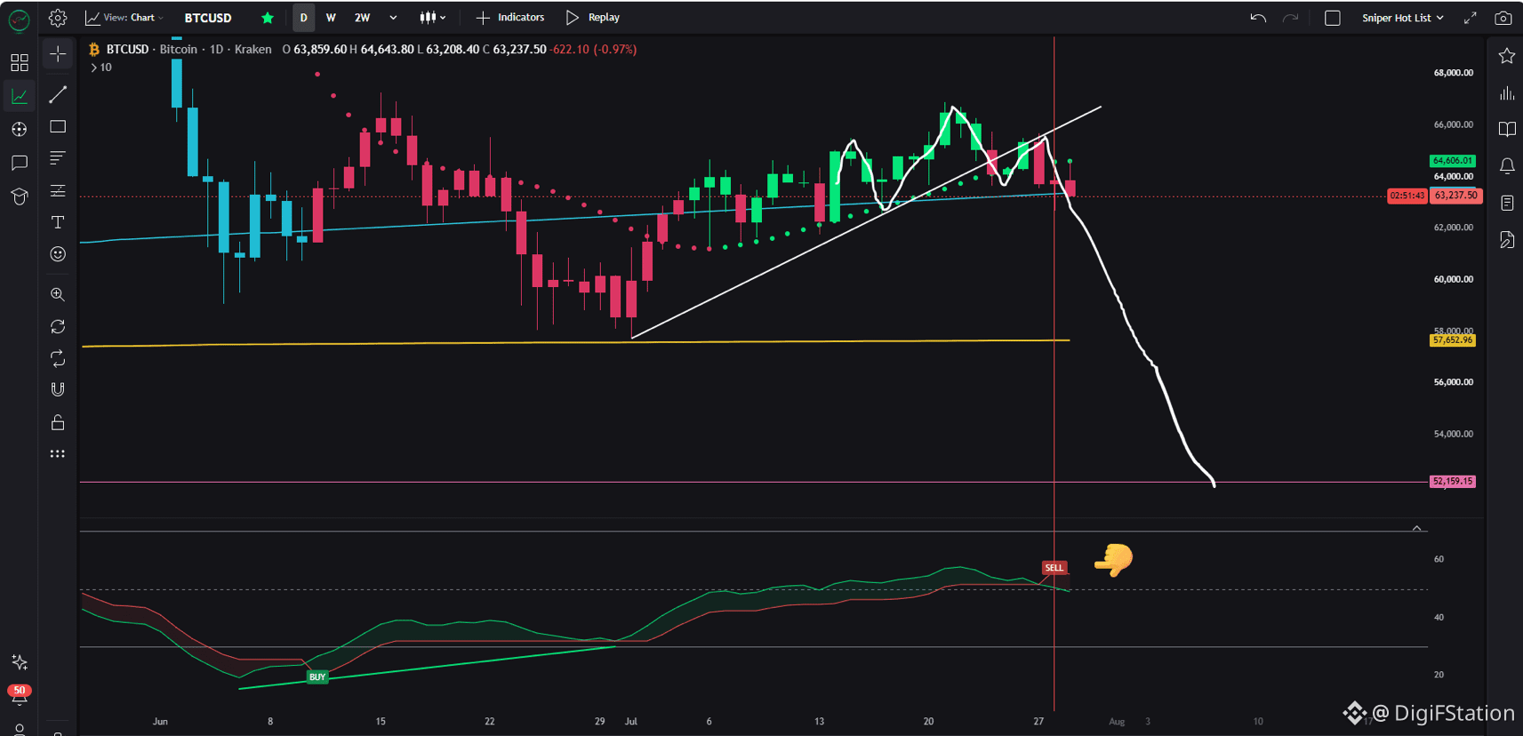1523x736 pixels.
Task: Toggle the layout square checkbox
Action: [1332, 18]
